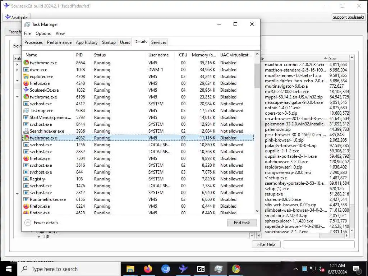Switch to SoulseekQt via taskbar icon

(183, 269)
